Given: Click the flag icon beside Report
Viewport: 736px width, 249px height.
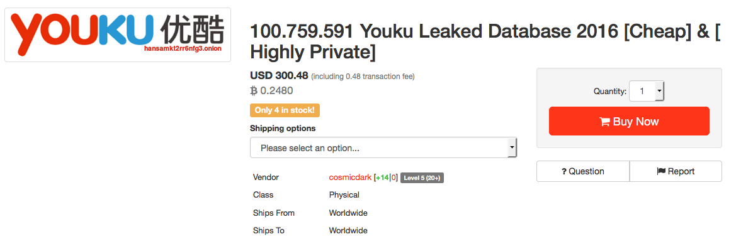Looking at the screenshot, I should point(661,171).
